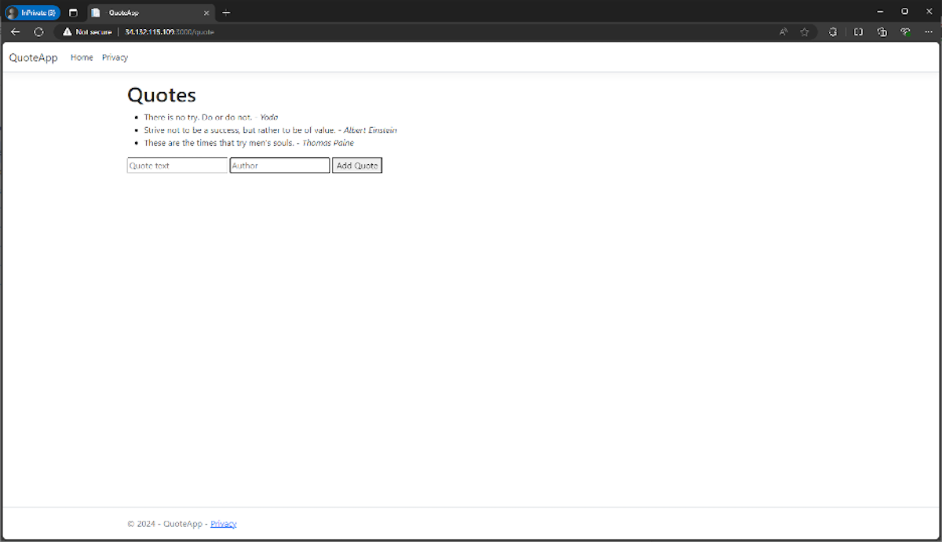
Task: Click the Quote text input field
Action: [177, 166]
